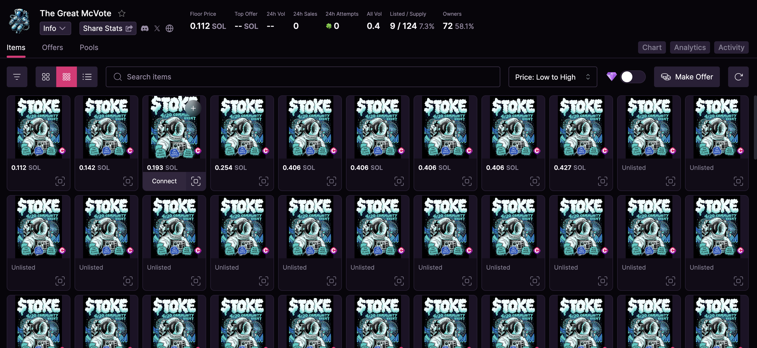757x348 pixels.
Task: Click the Owners value 72
Action: [x=447, y=26]
